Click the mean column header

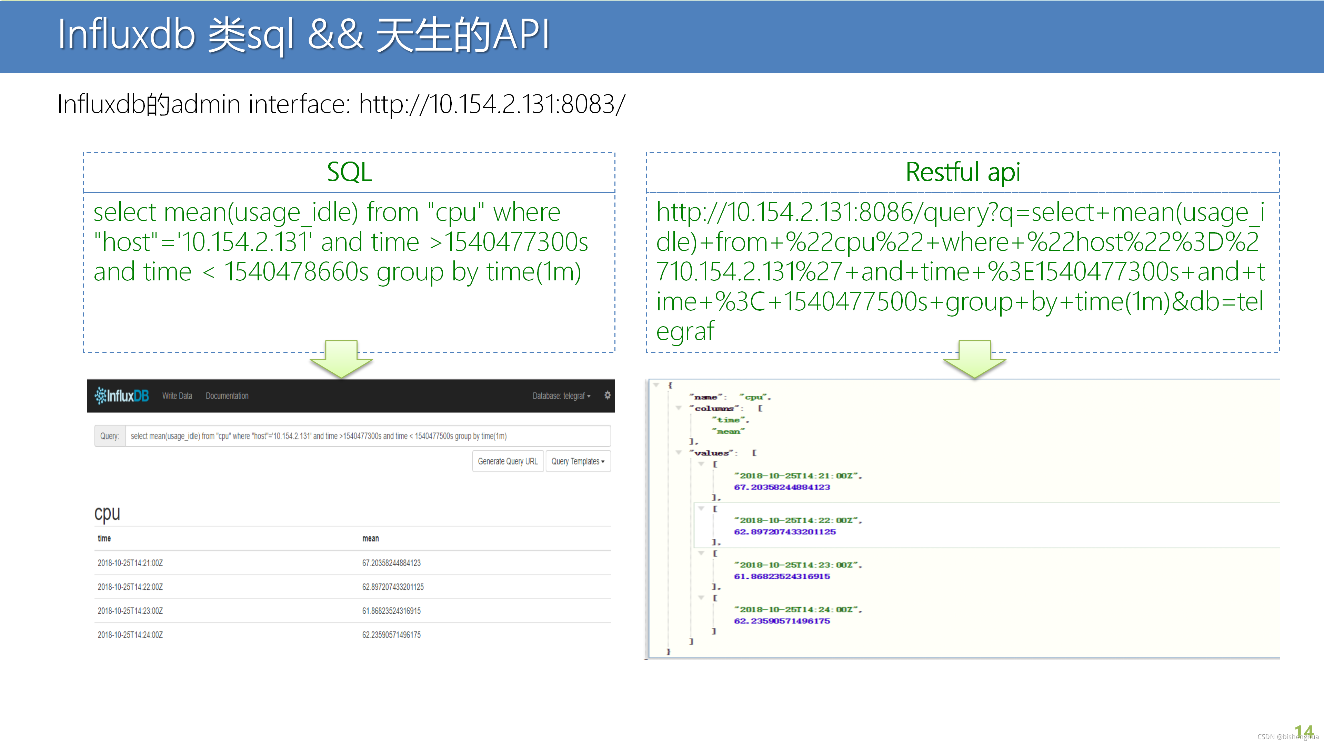[370, 538]
